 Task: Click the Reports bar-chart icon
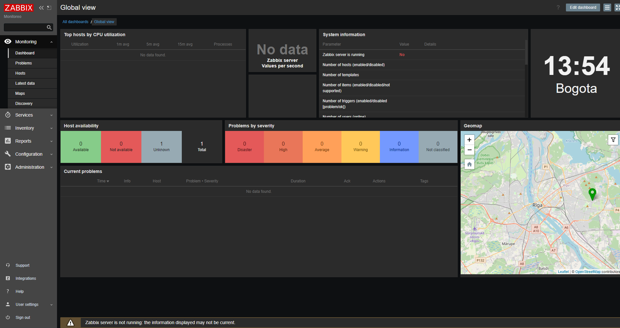pyautogui.click(x=8, y=141)
